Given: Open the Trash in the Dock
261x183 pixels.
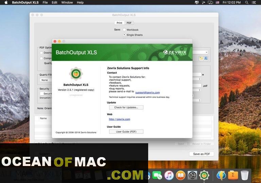Looking at the screenshot, I should [244, 175].
